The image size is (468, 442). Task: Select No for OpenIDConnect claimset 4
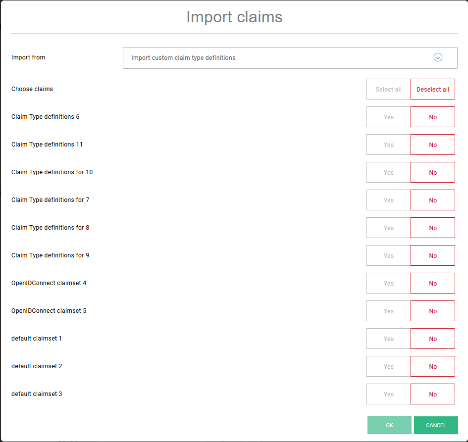(x=433, y=284)
